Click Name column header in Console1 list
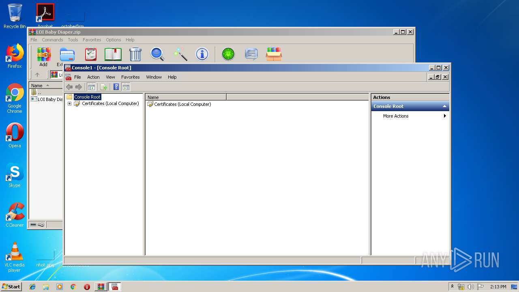Screen dimensions: 519x292 click(x=186, y=97)
